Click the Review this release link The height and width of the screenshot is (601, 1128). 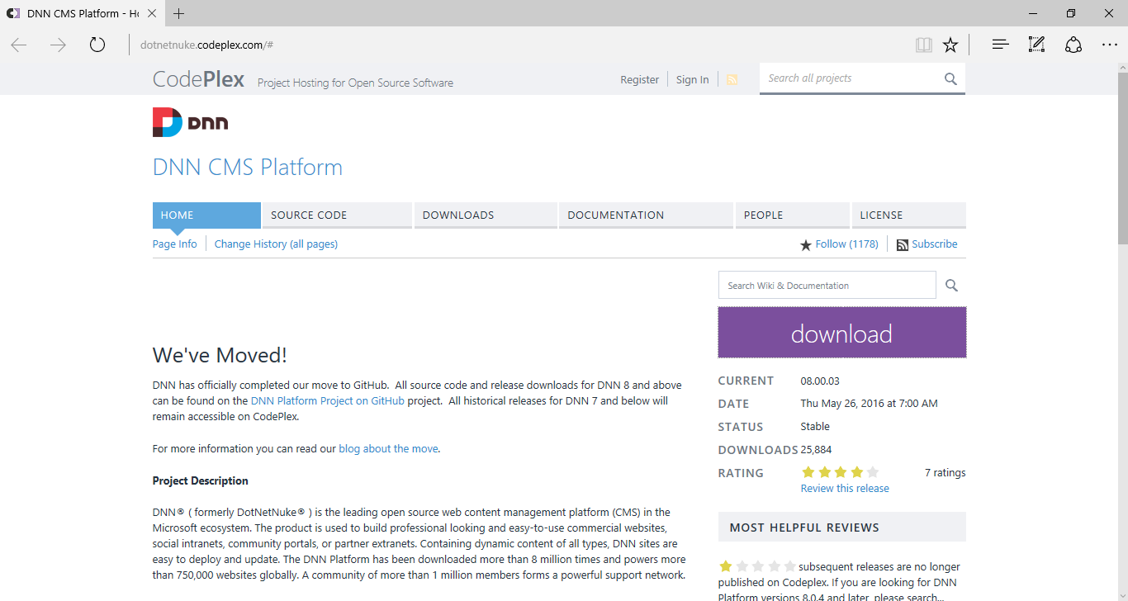[845, 488]
